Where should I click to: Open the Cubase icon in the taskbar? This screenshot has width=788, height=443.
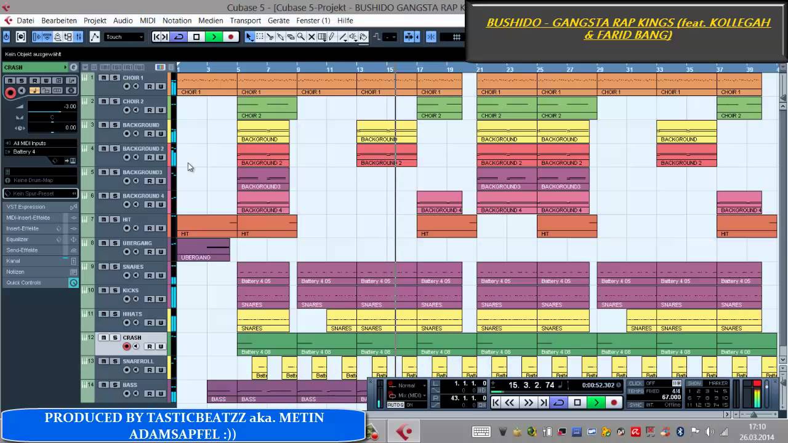point(404,432)
